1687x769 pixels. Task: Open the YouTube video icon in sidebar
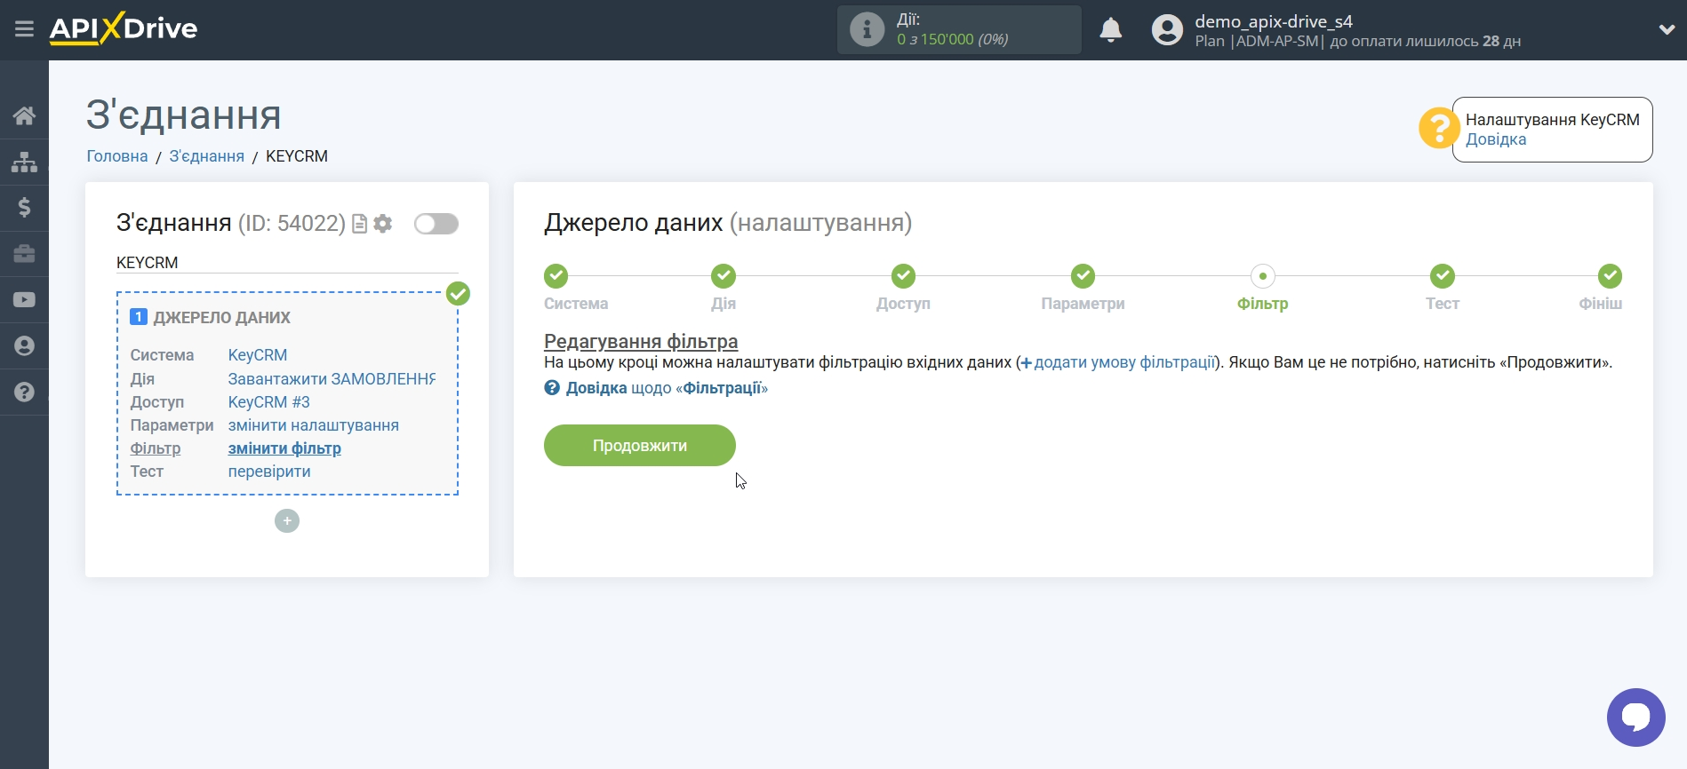(24, 300)
